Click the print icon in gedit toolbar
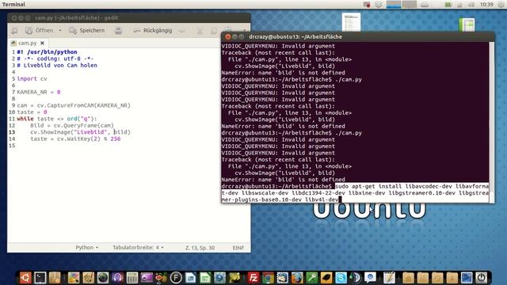 118,31
